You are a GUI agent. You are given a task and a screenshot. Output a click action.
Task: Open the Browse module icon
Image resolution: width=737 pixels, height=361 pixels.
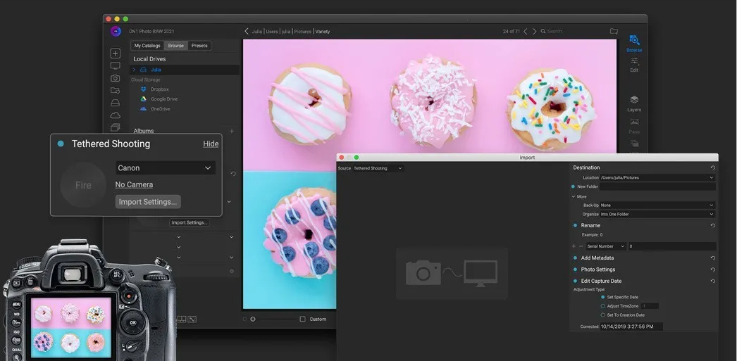click(x=634, y=41)
